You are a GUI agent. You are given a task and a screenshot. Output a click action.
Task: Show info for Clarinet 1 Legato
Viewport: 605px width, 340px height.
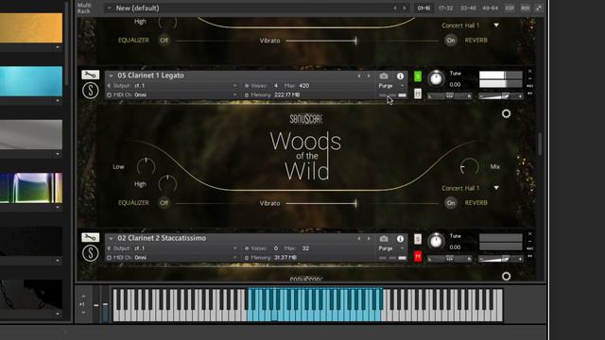pyautogui.click(x=400, y=76)
